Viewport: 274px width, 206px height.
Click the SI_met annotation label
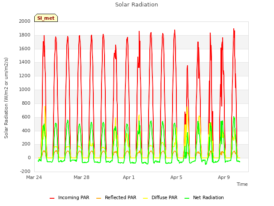click(46, 18)
